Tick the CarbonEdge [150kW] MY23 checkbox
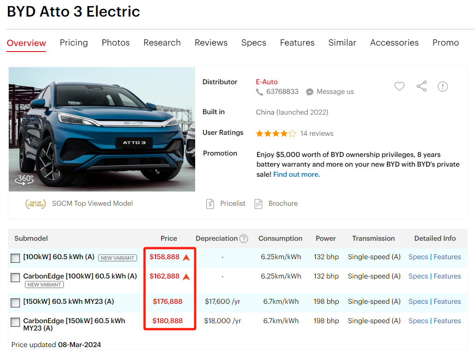The image size is (475, 354). coord(15,322)
